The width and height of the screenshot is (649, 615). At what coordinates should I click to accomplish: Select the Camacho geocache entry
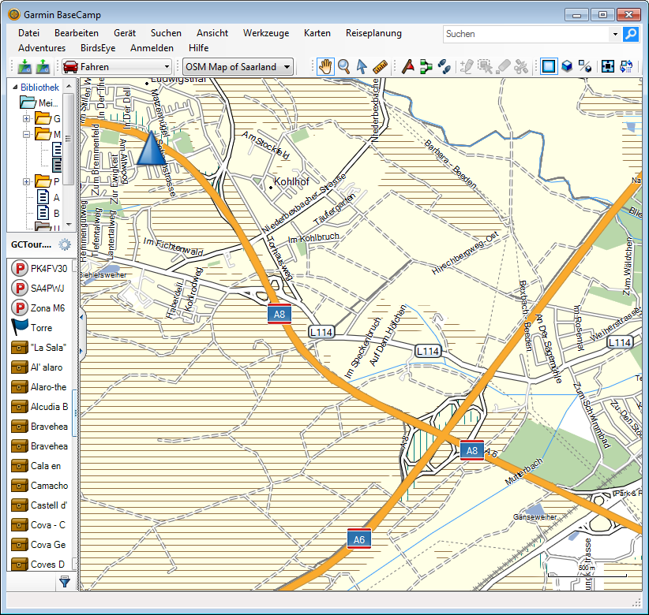click(40, 486)
